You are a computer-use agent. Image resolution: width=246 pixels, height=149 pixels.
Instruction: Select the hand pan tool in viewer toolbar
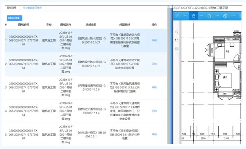(193, 16)
